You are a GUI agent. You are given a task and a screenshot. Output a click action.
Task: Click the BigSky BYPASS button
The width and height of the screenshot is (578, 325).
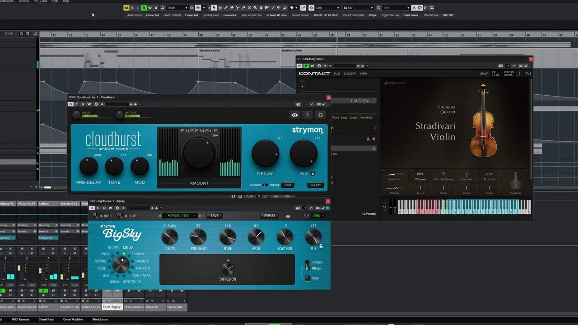270,216
